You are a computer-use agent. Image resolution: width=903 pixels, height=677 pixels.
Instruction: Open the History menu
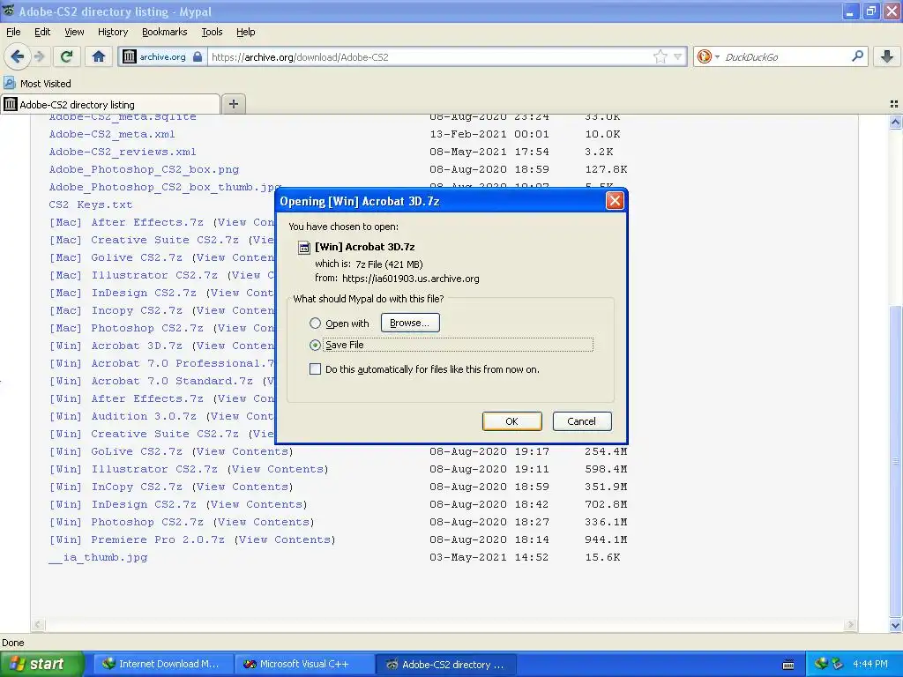tap(113, 32)
